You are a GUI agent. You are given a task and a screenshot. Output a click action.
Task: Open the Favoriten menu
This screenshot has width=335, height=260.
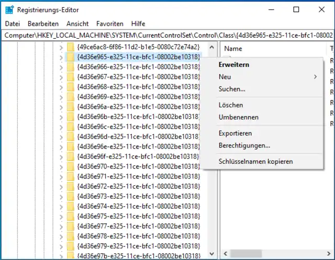click(x=110, y=24)
